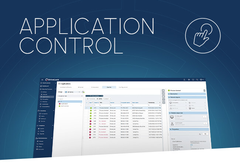Sort by the Timestamp column header
The image size is (240, 166).
click(x=151, y=103)
